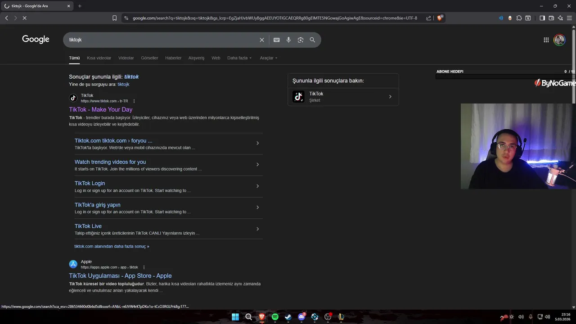Stop loading the page
The height and width of the screenshot is (324, 576).
[x=24, y=18]
